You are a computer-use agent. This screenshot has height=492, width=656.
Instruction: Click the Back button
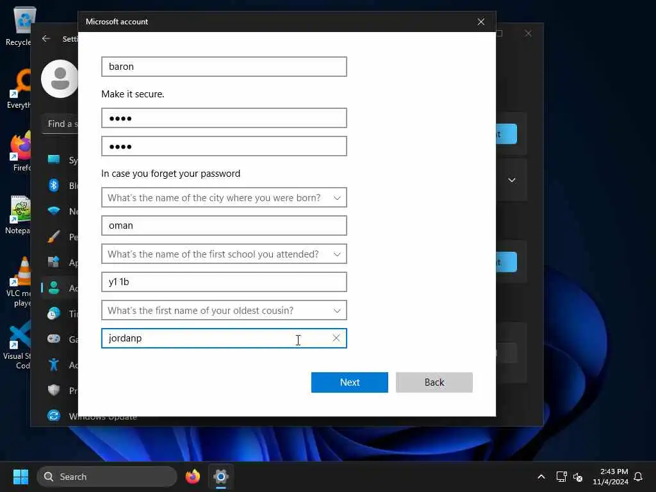click(434, 382)
